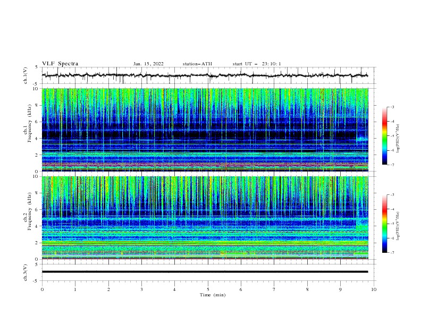Screen dimensions: 421x325
Task: Click time axis tick label "1"
Action: click(75, 289)
